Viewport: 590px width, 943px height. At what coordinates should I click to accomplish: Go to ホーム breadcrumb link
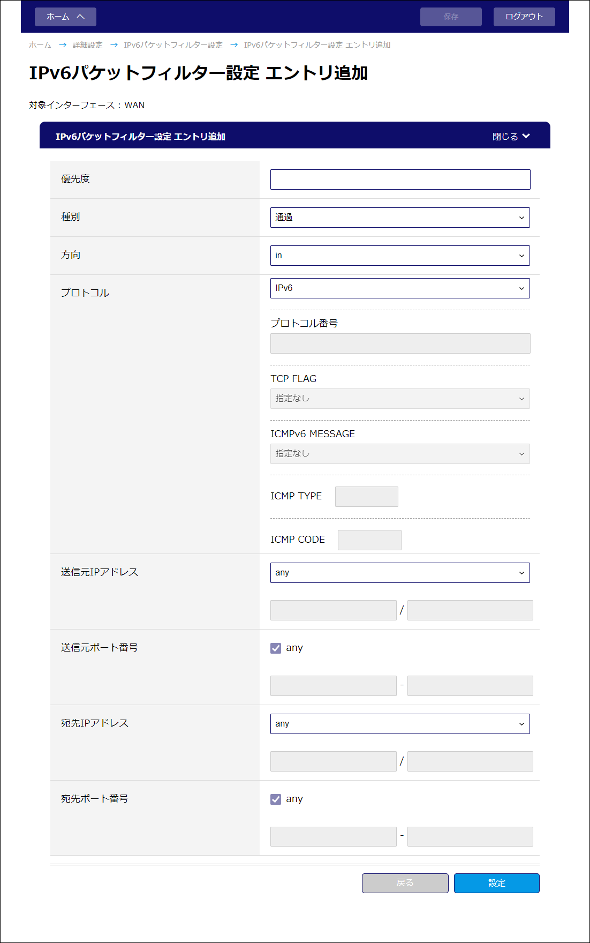click(40, 45)
